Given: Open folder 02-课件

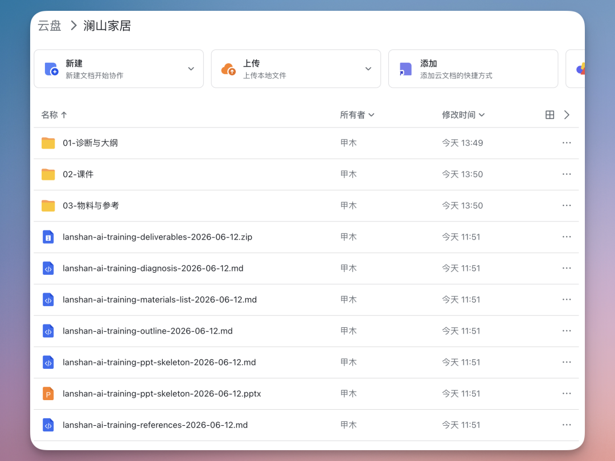Looking at the screenshot, I should click(x=78, y=175).
